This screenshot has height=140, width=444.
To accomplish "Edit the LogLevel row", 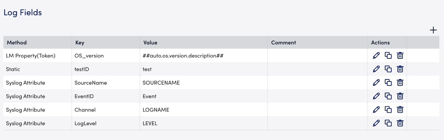I will 376,123.
